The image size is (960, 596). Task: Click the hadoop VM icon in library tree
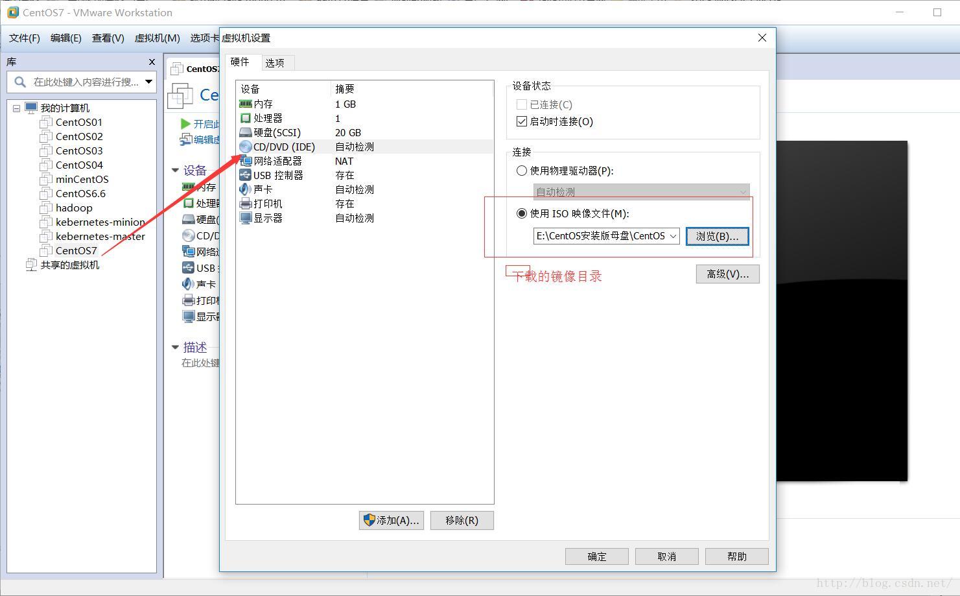(x=45, y=208)
